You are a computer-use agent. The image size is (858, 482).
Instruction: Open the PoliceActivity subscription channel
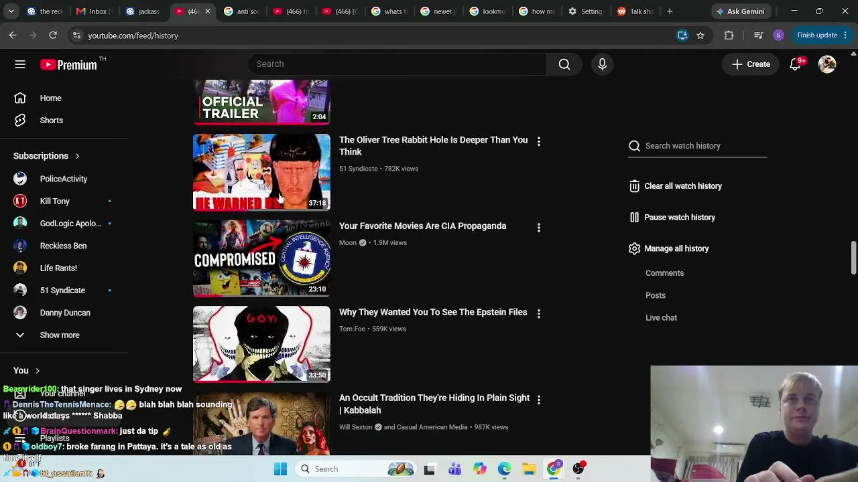pos(64,179)
